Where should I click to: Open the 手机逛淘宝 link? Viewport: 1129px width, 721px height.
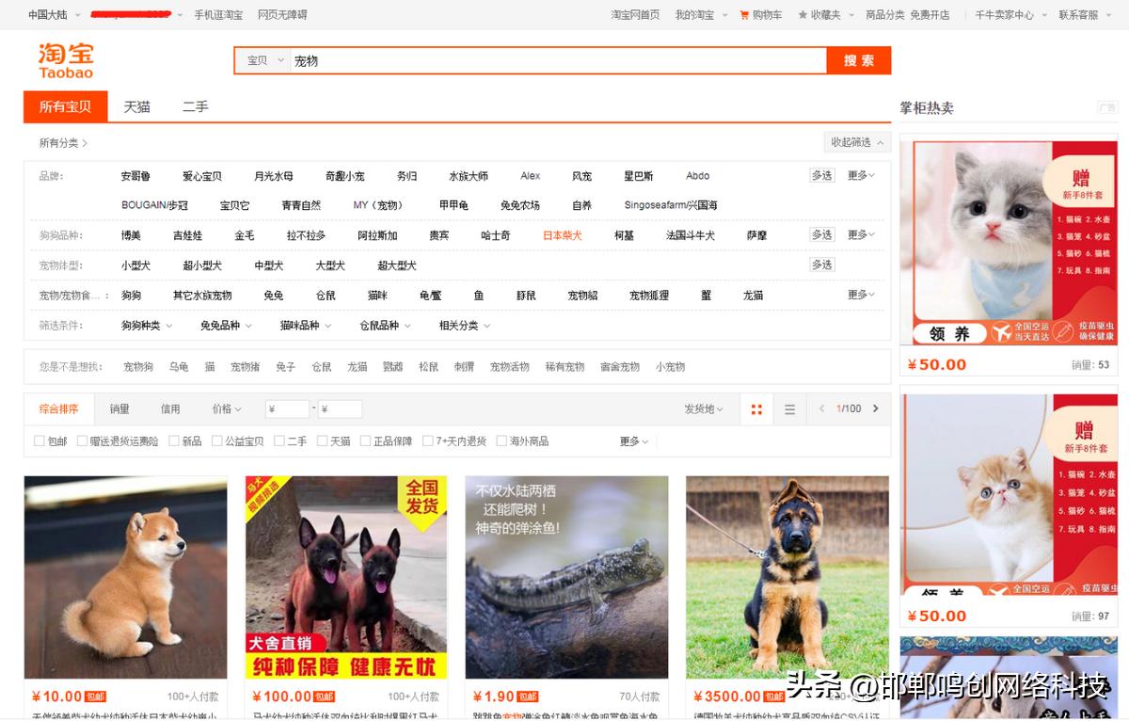(218, 15)
